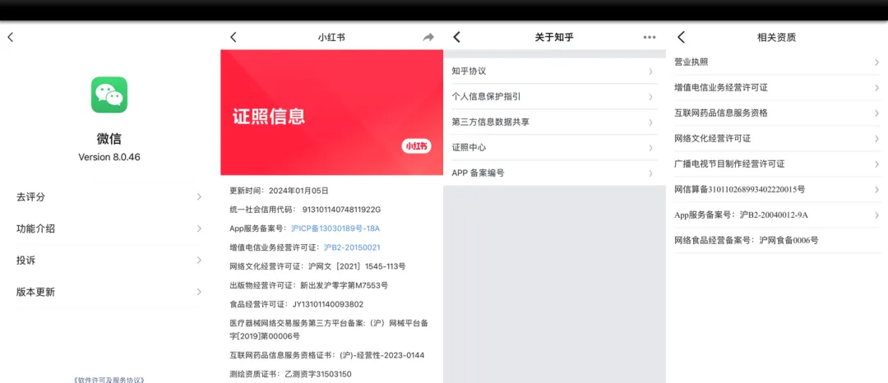The height and width of the screenshot is (383, 888).
Task: Open the 网信算备 row chevron
Action: [x=876, y=190]
